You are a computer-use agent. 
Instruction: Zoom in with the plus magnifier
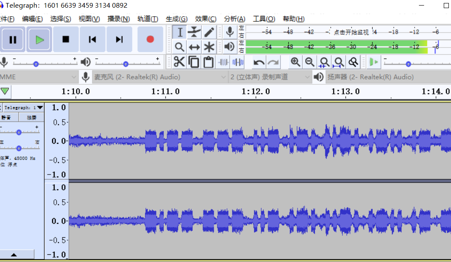pyautogui.click(x=295, y=62)
